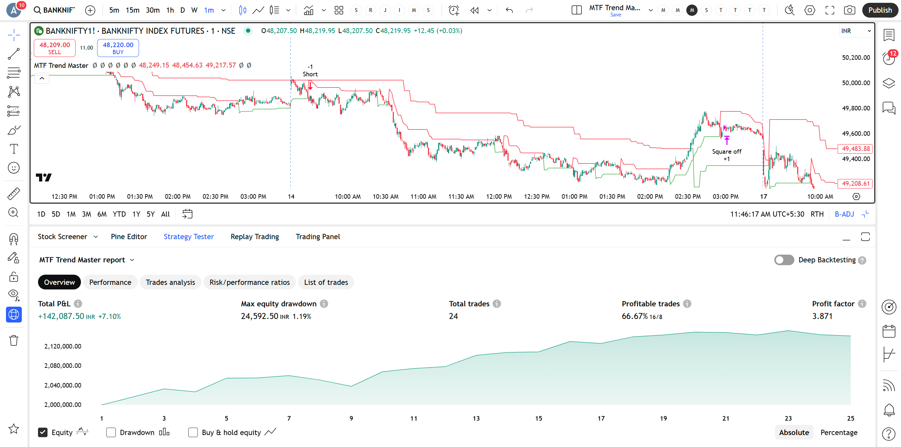Image resolution: width=901 pixels, height=447 pixels.
Task: Toggle Deep Backtesting switch
Action: click(x=784, y=260)
